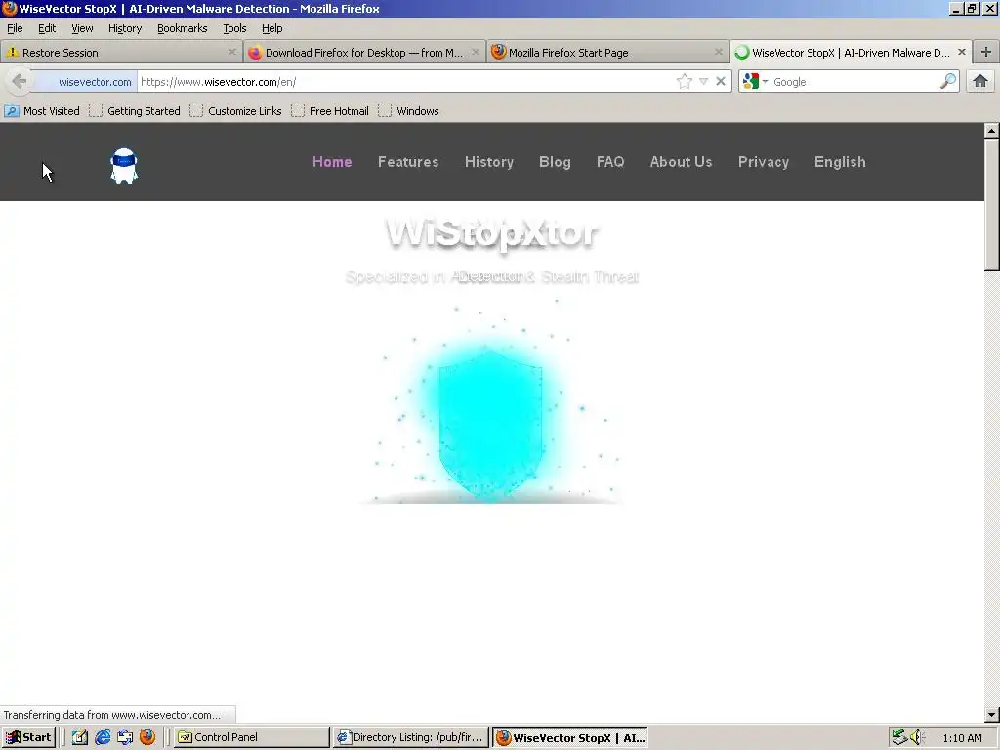The image size is (1000, 750).
Task: Click the wisevector.com site identity button
Action: pyautogui.click(x=85, y=82)
